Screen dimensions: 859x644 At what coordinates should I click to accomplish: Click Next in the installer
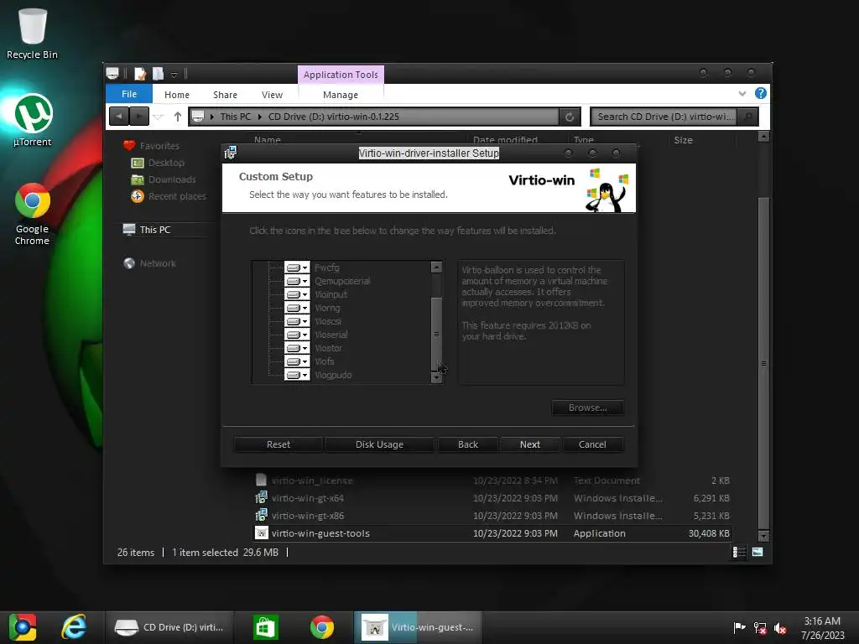point(530,444)
